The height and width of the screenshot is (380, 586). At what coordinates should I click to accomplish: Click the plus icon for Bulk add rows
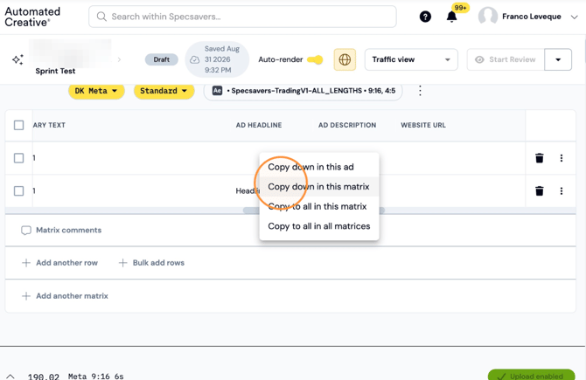[x=122, y=263]
